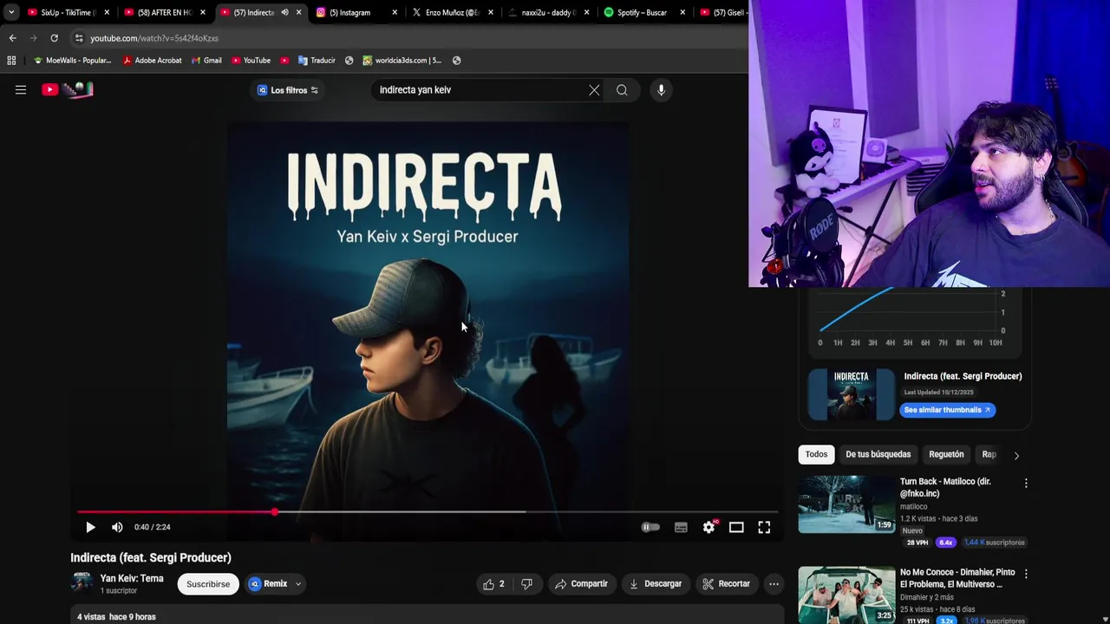
Task: Click the See similar thumbnails button
Action: click(x=947, y=410)
